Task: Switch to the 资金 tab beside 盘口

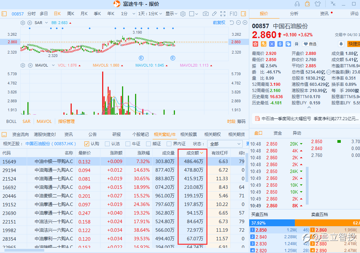Action: coord(278,133)
